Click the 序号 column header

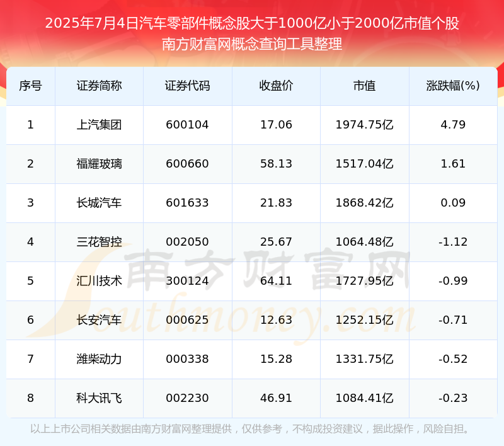coord(30,86)
